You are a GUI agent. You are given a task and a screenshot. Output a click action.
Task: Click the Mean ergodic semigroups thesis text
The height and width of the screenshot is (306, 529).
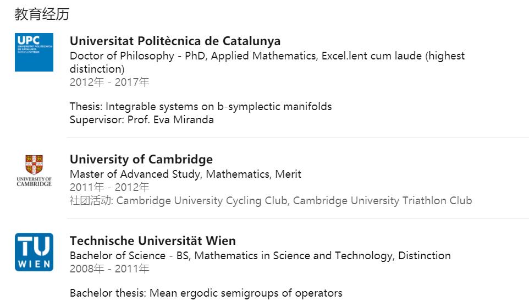(206, 293)
